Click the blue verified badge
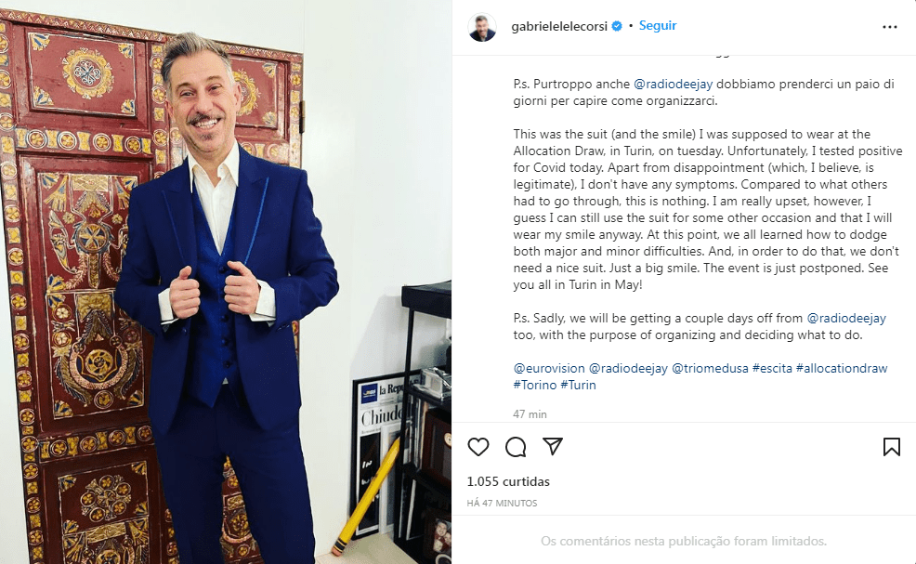 click(617, 26)
